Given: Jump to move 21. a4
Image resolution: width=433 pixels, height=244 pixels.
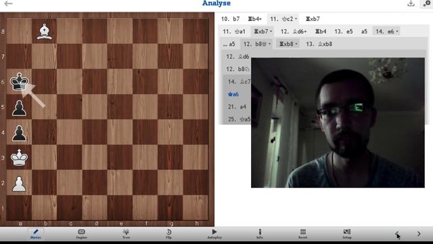Looking at the screenshot, I should [x=237, y=107].
